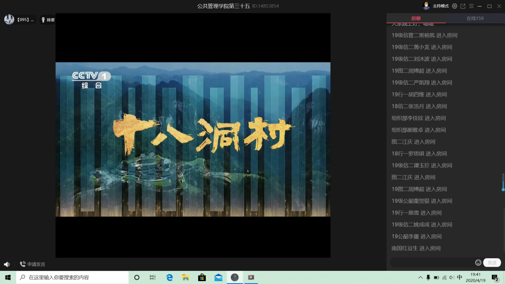Click chat line 19行一施雪 进入房间
The image size is (505, 284).
[x=417, y=213]
